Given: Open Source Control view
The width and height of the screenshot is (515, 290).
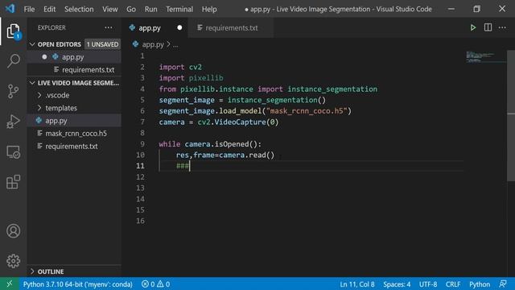Looking at the screenshot, I should [13, 91].
